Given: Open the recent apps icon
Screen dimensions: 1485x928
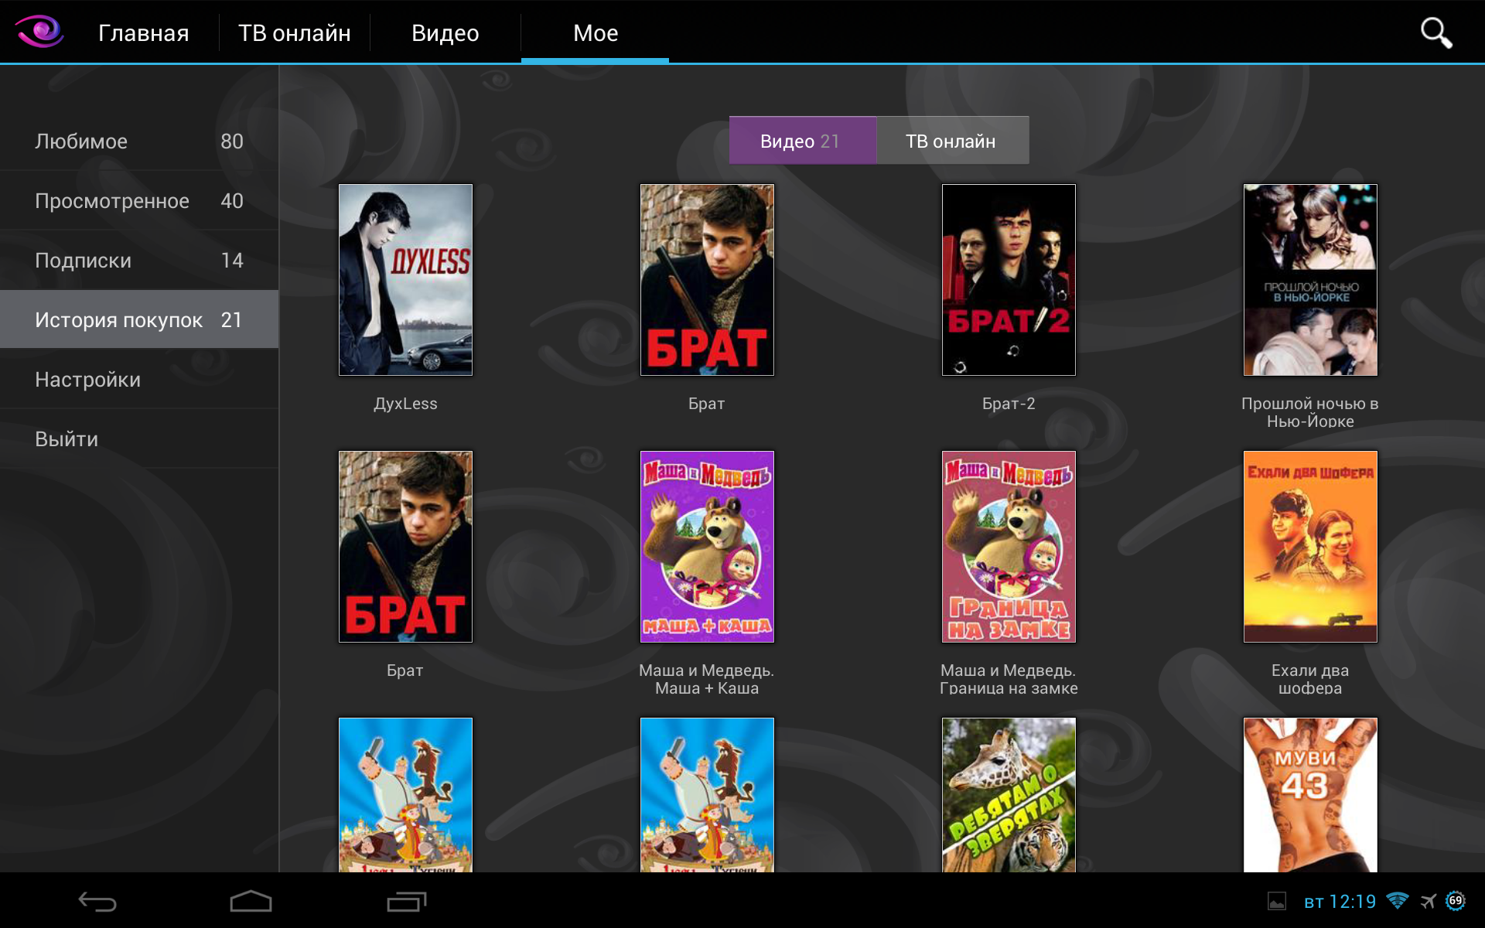Looking at the screenshot, I should click(x=407, y=901).
